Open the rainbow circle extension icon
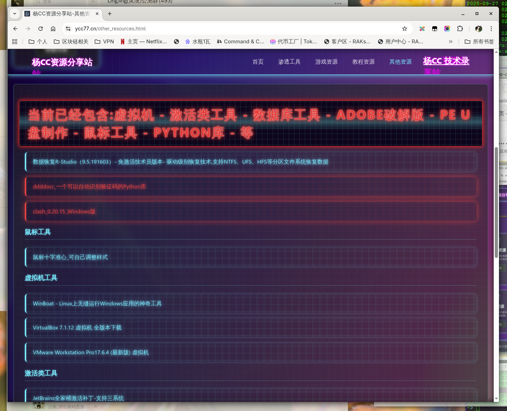This screenshot has width=507, height=411. (x=447, y=29)
